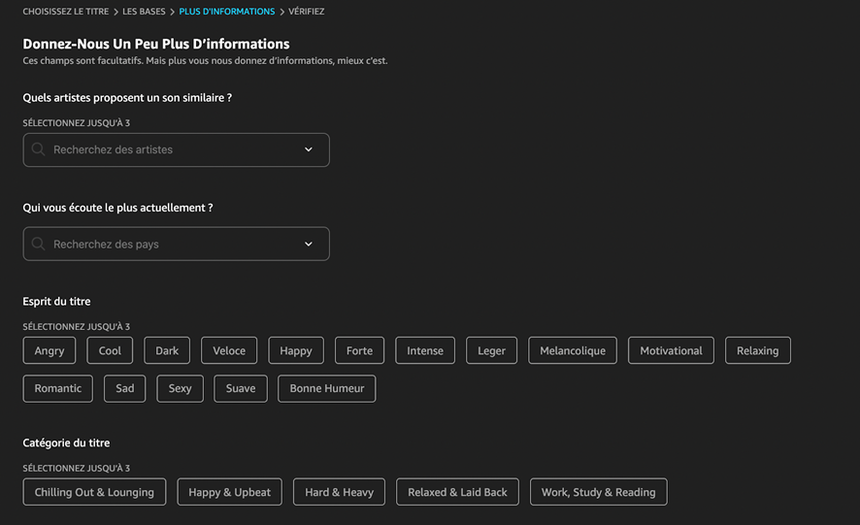Toggle the Melancolique mood chip

(x=573, y=350)
